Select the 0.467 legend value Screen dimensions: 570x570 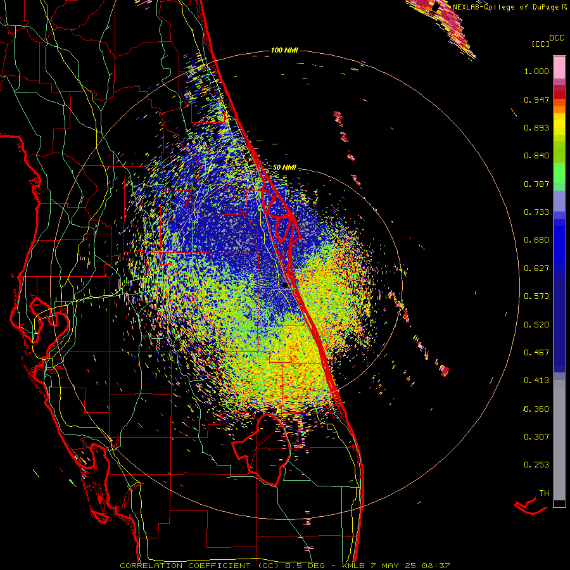pos(536,353)
